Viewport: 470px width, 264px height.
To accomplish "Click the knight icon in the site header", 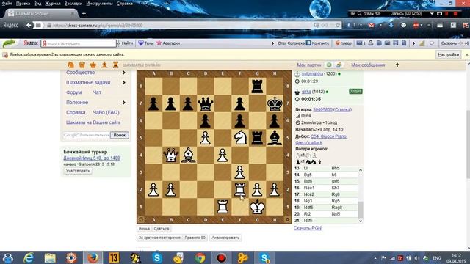I will 70,65.
